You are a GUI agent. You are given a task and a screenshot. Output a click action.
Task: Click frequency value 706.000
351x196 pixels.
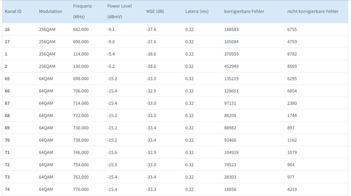coord(81,91)
